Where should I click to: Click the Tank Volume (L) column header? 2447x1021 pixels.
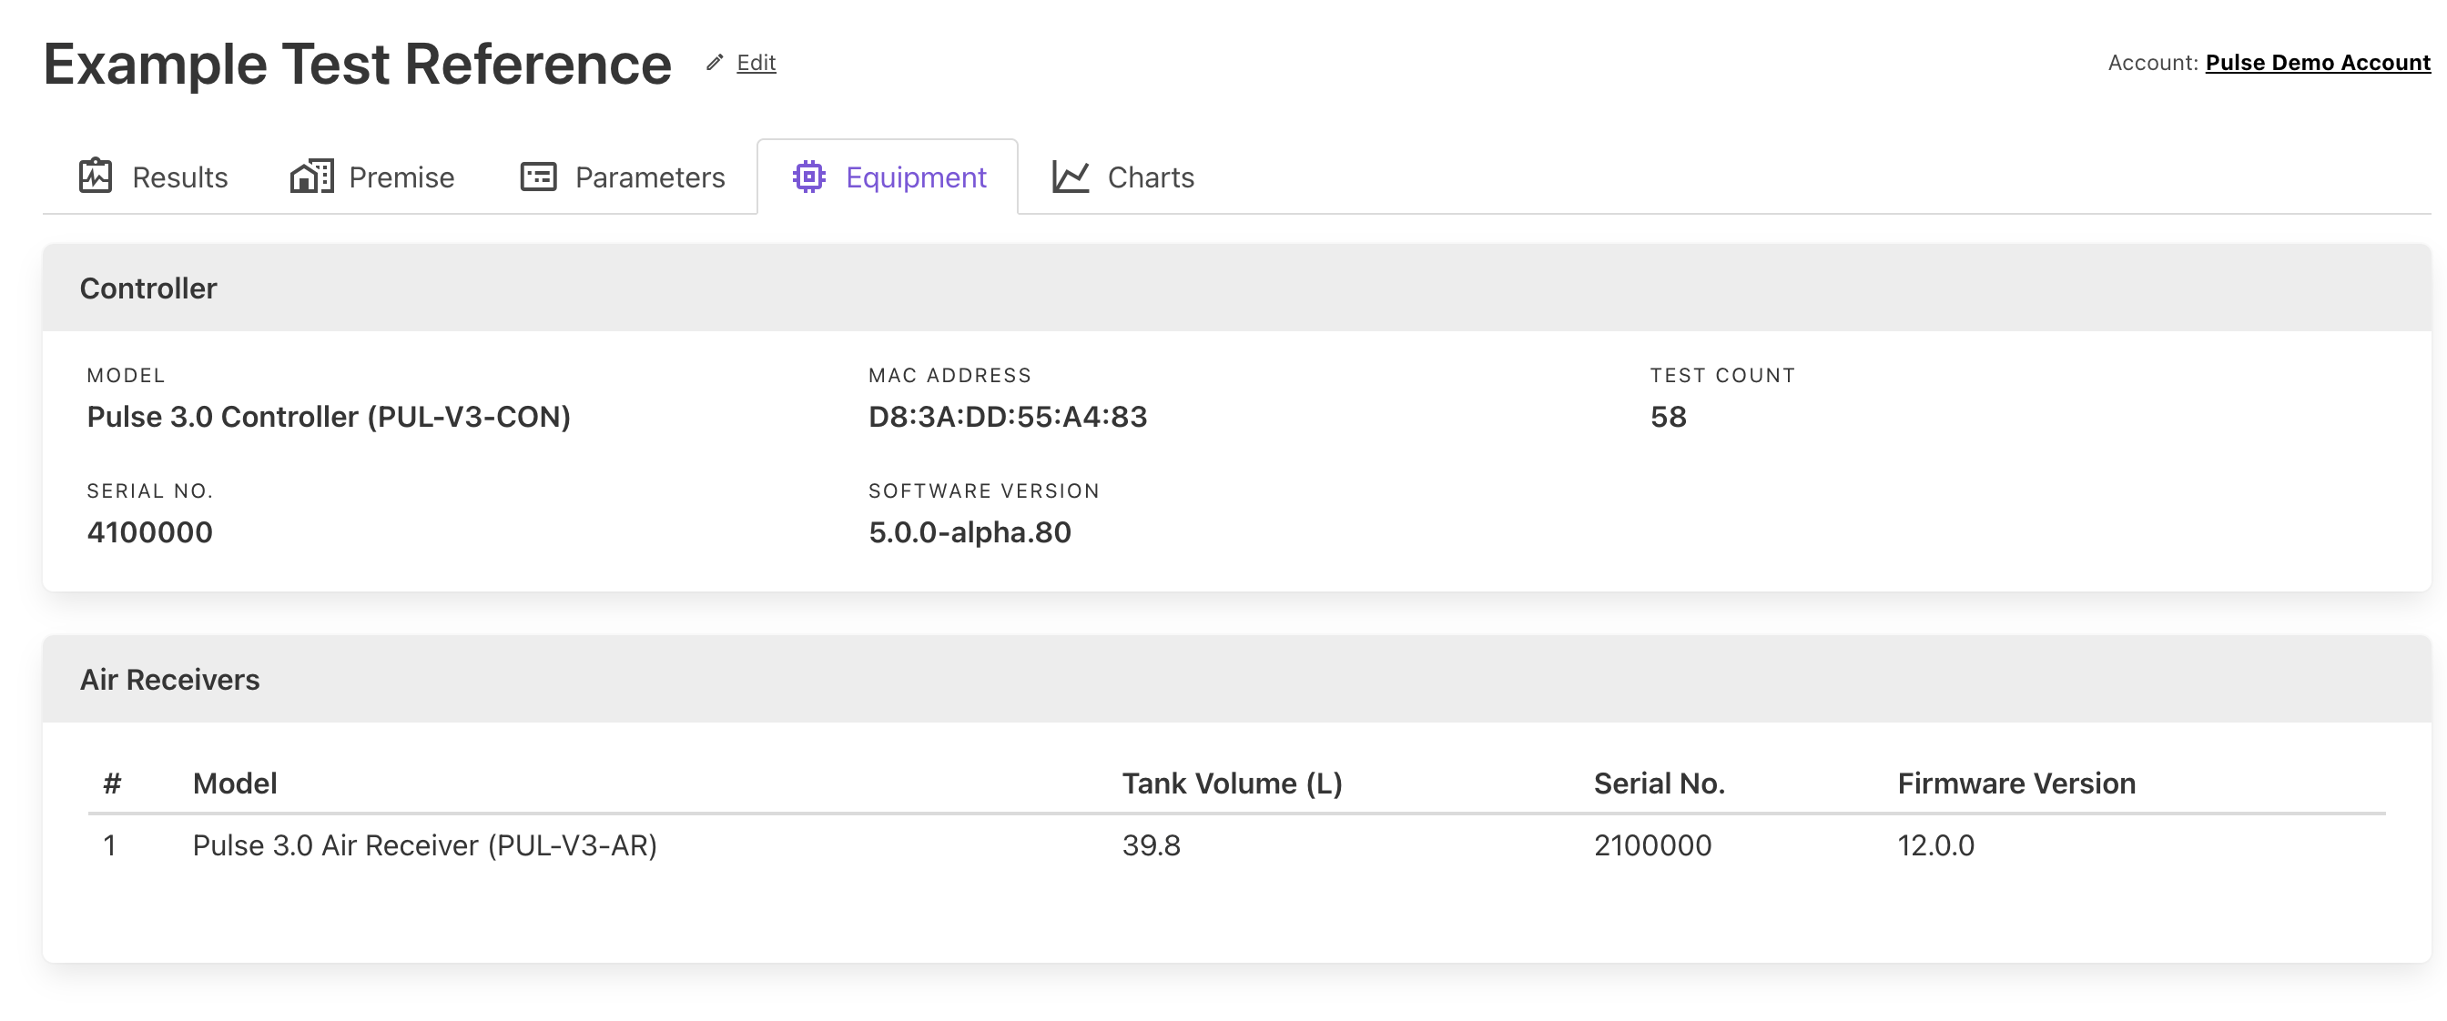[1231, 783]
